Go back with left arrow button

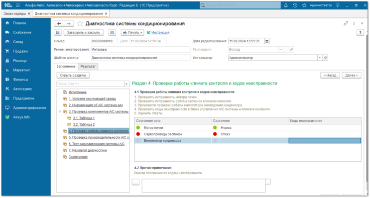coord(59,23)
